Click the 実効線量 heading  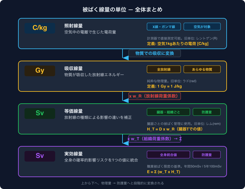click(x=73, y=154)
